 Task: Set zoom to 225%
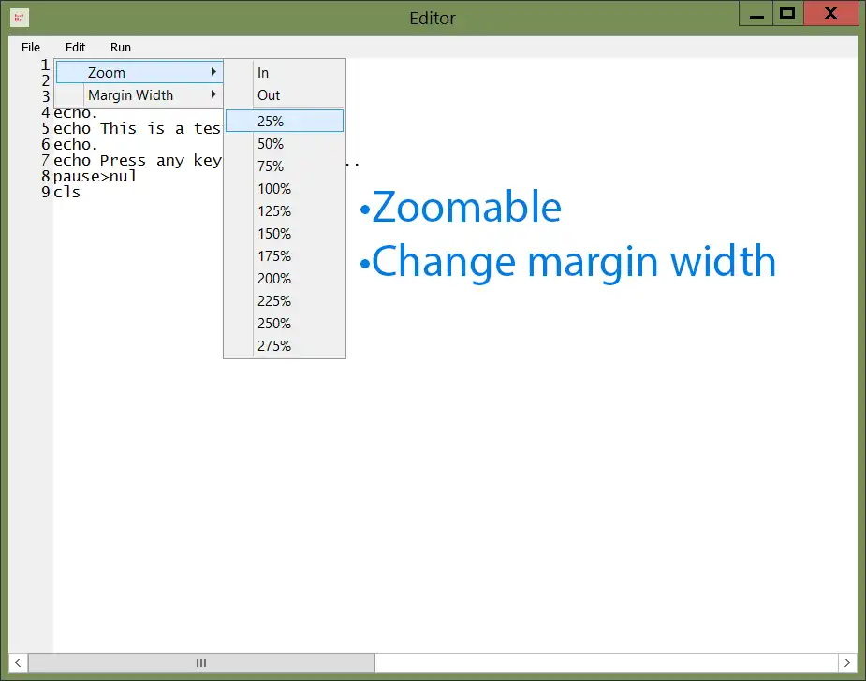[x=285, y=301]
